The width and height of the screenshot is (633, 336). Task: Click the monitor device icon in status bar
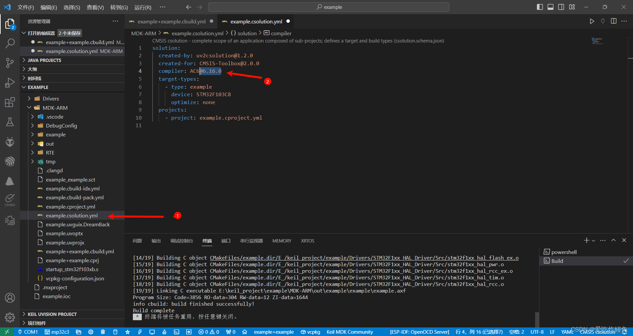(x=152, y=332)
